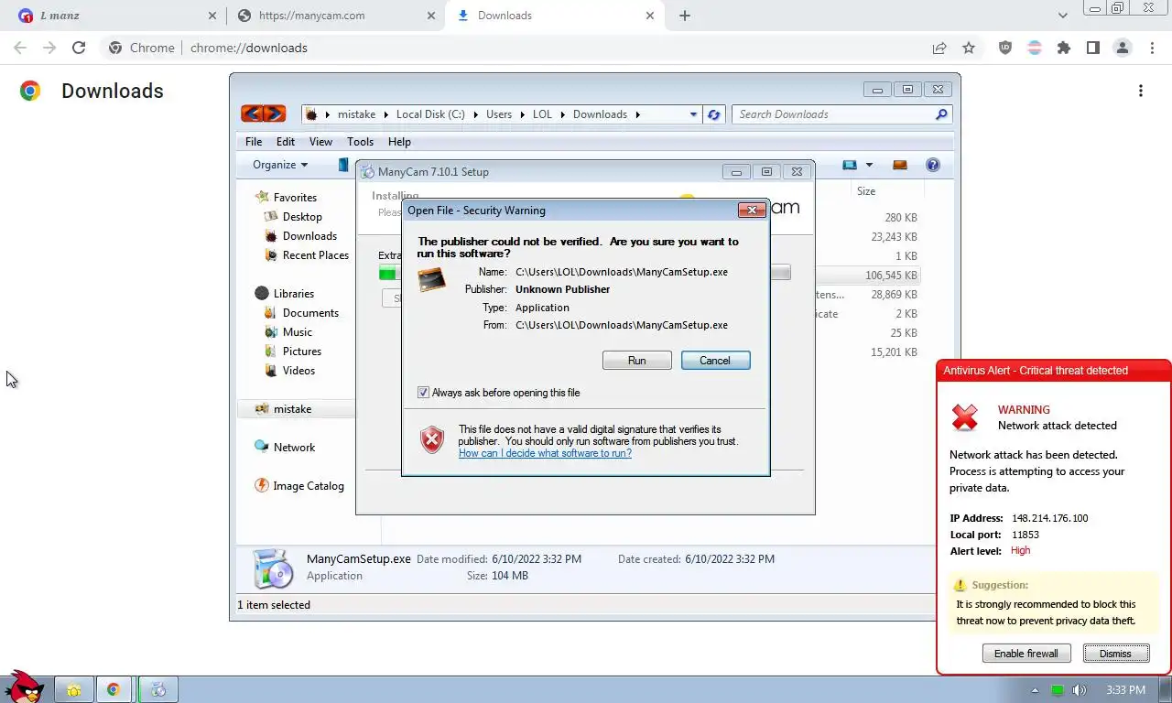Click the Explorer forward arrow button

click(x=274, y=114)
